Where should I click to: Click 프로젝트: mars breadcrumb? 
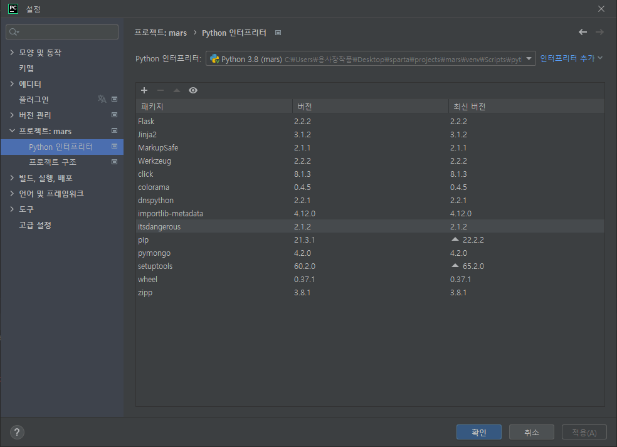(161, 33)
